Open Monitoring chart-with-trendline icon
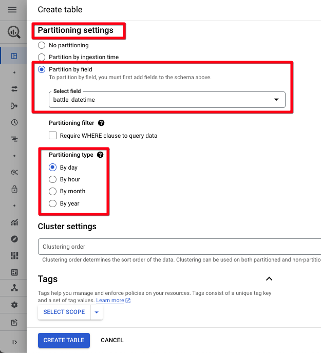This screenshot has width=321, height=353. click(x=14, y=222)
